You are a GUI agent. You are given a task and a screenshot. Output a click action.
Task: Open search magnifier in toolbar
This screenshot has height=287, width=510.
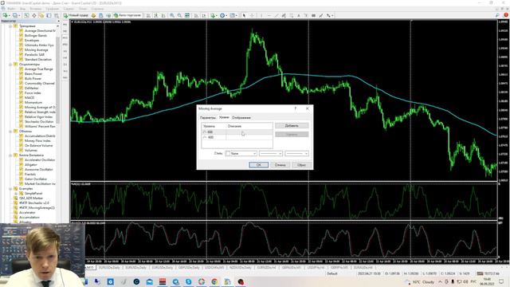(x=497, y=15)
